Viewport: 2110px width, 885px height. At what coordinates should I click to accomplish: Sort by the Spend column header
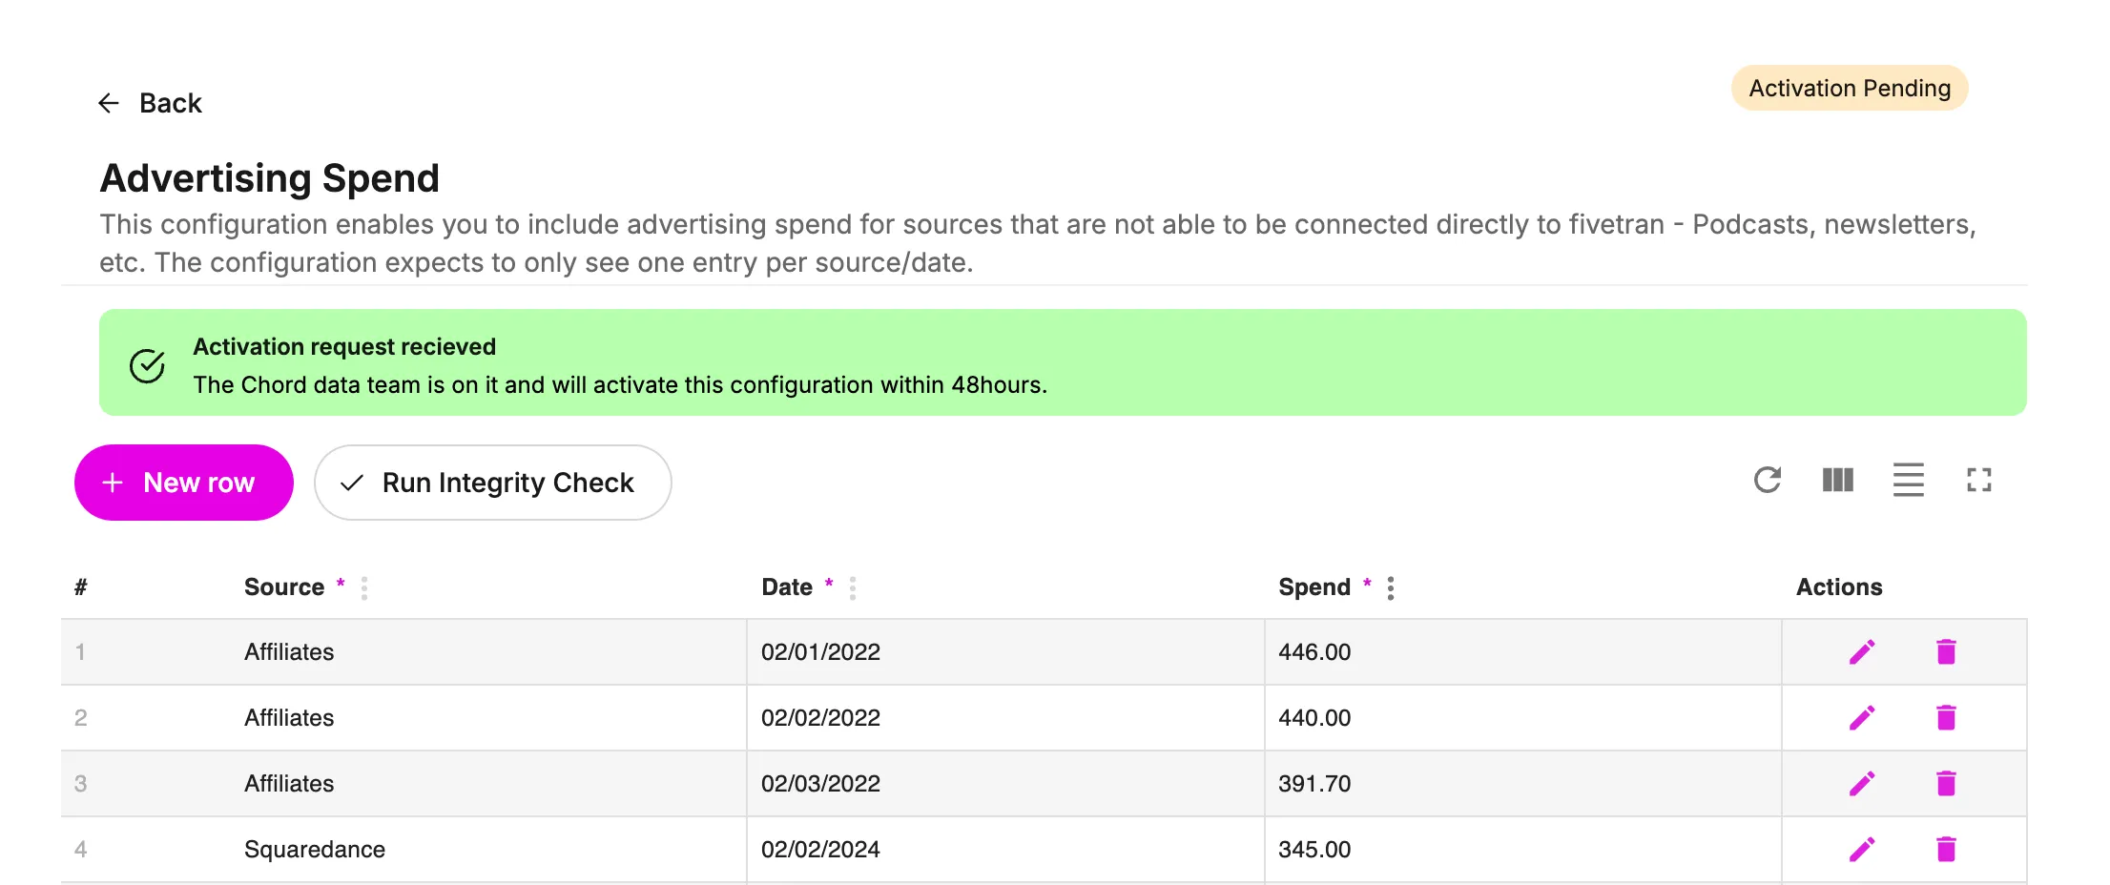(1314, 587)
